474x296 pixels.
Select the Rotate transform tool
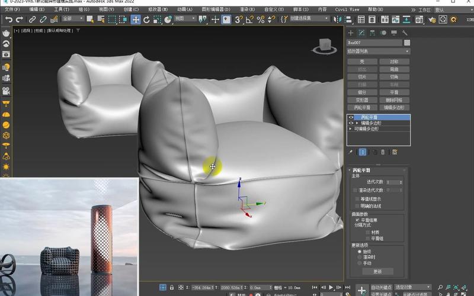(x=146, y=20)
